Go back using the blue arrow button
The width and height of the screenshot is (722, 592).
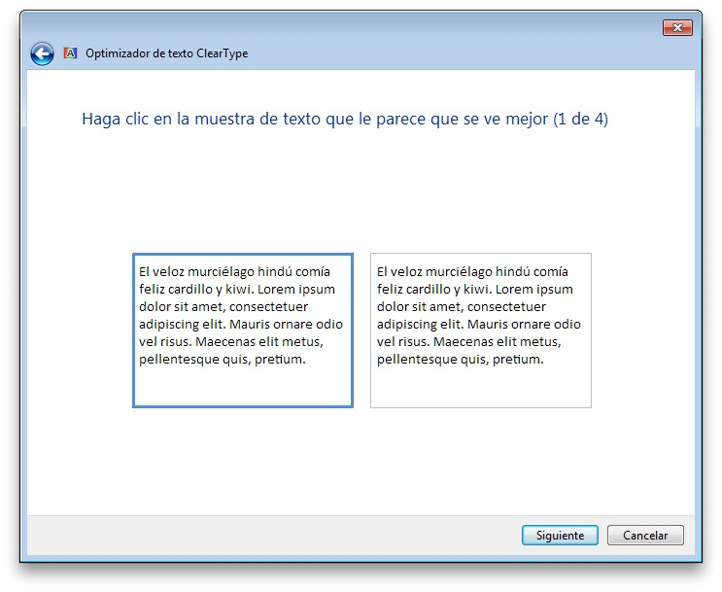(42, 53)
